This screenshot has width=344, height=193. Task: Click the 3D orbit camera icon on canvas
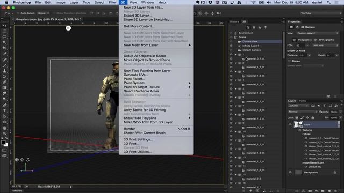pos(17,160)
